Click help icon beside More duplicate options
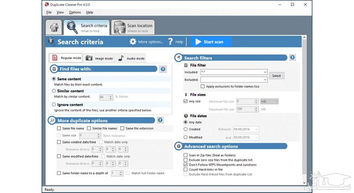This screenshot has width=354, height=193. (x=160, y=120)
